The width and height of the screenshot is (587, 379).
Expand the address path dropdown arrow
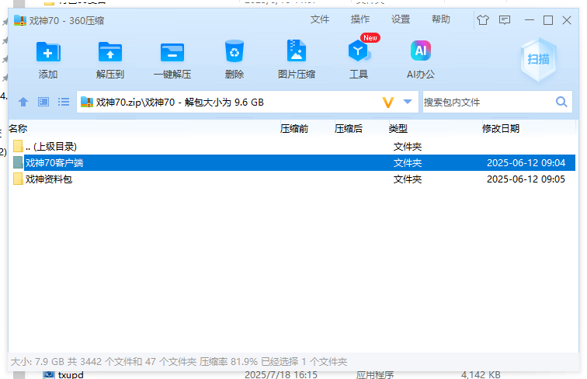pyautogui.click(x=408, y=102)
